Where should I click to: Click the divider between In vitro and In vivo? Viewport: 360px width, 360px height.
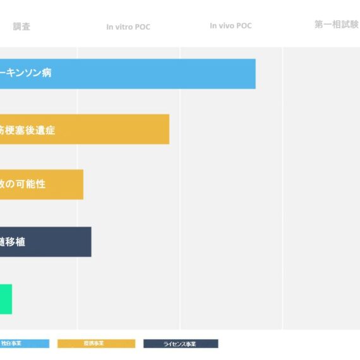pos(180,188)
